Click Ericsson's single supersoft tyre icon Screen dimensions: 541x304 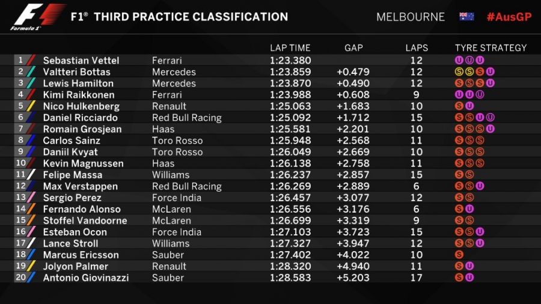click(459, 255)
